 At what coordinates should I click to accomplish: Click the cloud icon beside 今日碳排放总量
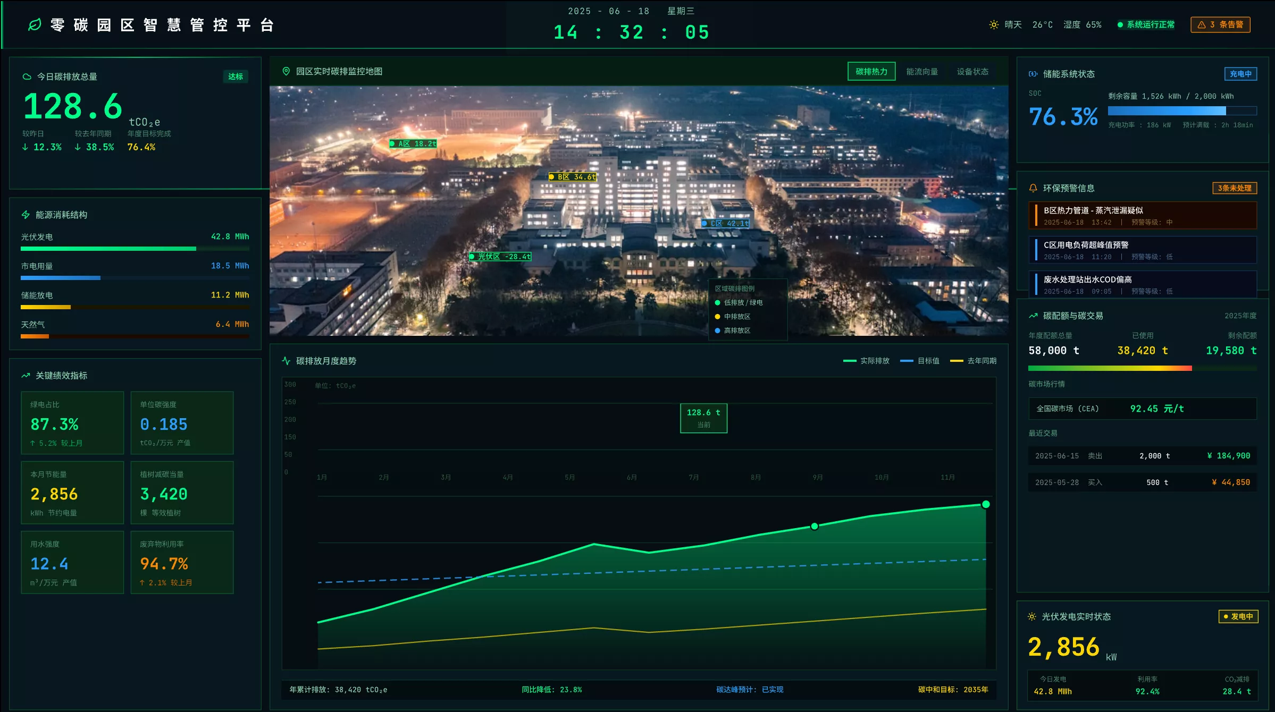(x=27, y=77)
